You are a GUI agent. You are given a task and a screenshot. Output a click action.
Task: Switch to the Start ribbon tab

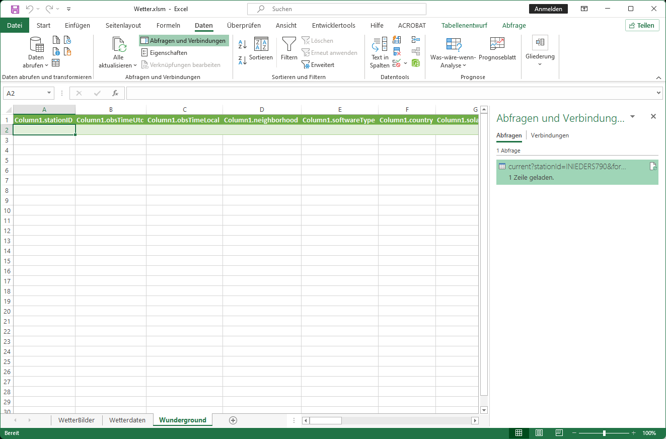click(x=44, y=25)
